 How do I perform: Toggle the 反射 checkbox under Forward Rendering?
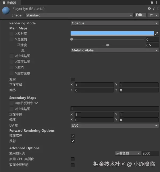click(73, 141)
